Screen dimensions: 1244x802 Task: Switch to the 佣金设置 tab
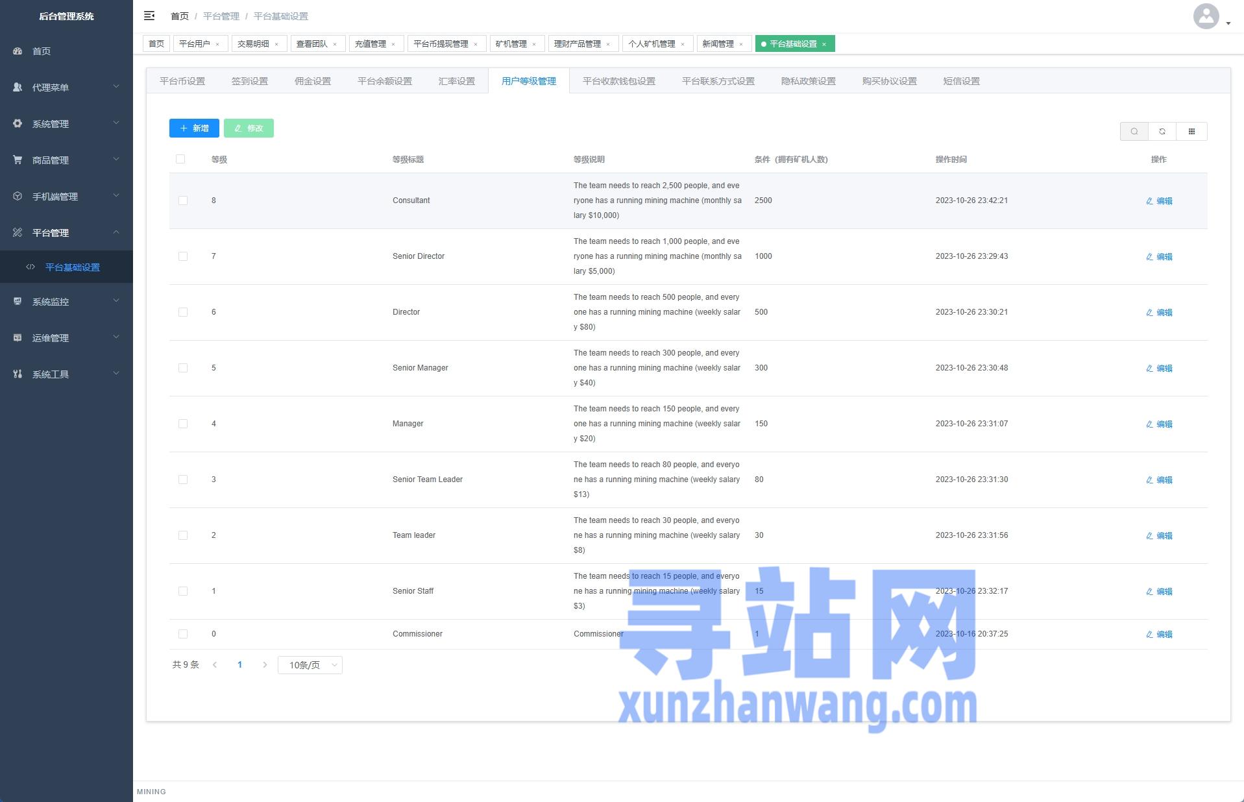(313, 81)
